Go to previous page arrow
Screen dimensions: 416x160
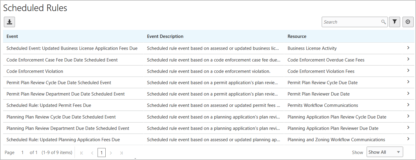point(92,153)
